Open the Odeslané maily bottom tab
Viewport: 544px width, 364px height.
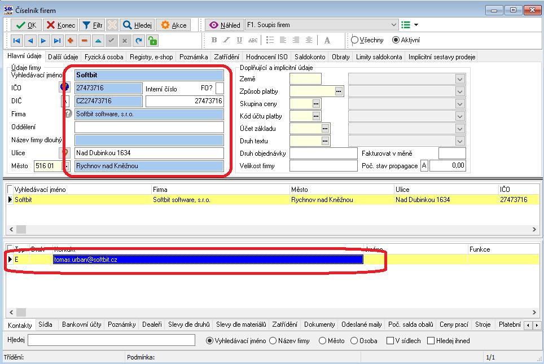click(362, 324)
